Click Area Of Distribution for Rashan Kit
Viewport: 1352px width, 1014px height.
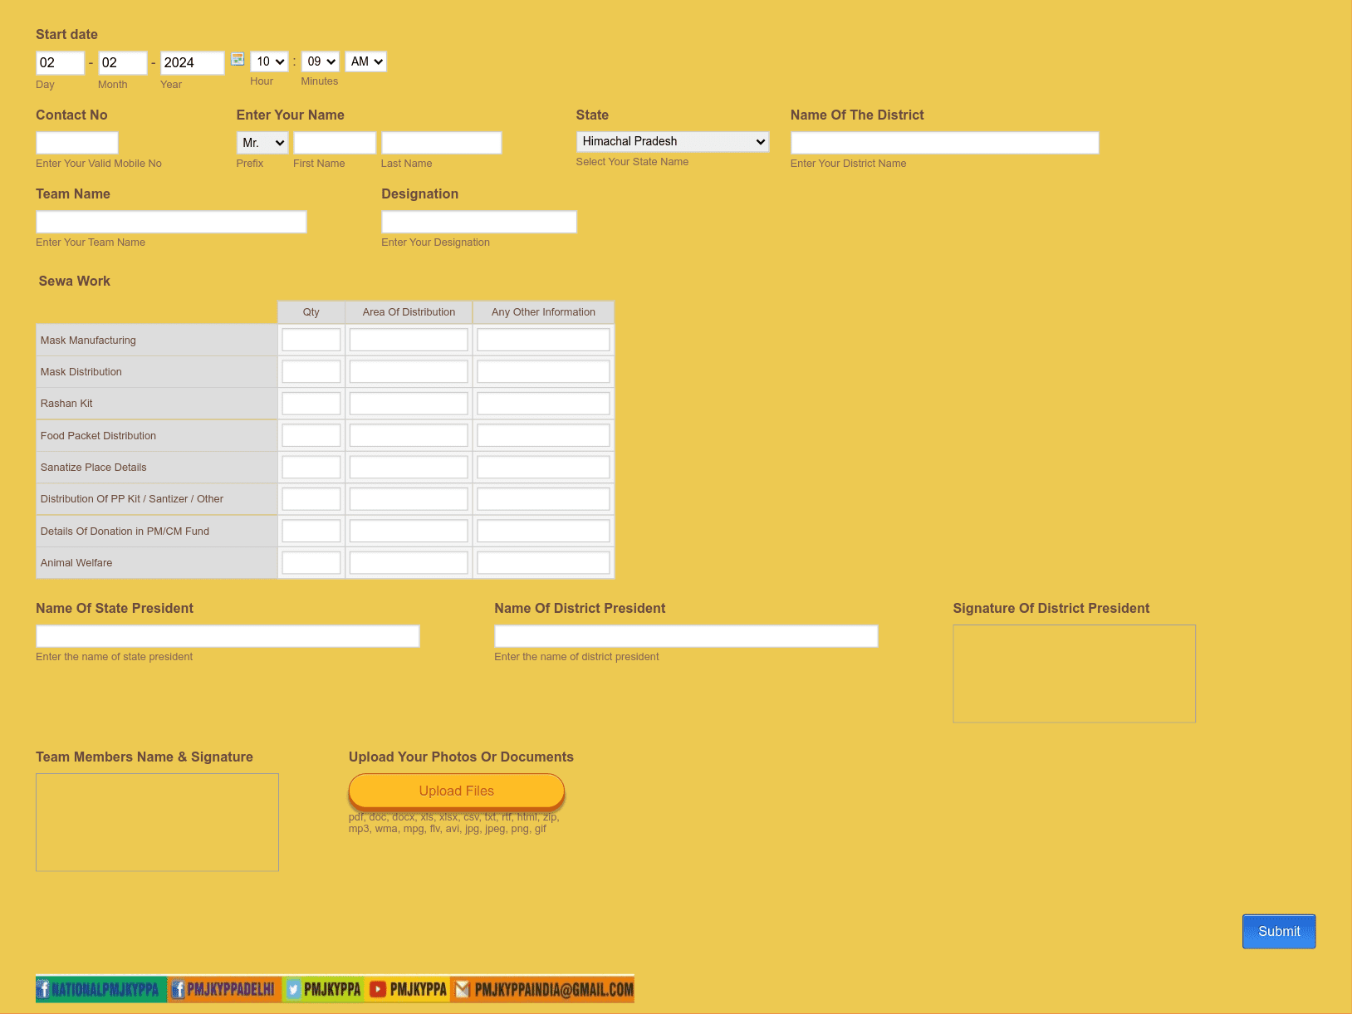[409, 404]
